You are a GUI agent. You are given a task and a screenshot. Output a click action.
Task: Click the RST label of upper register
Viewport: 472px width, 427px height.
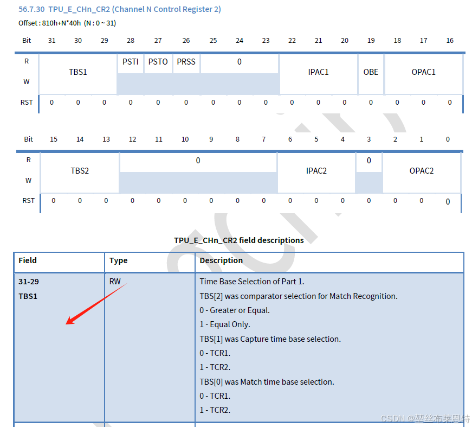27,103
